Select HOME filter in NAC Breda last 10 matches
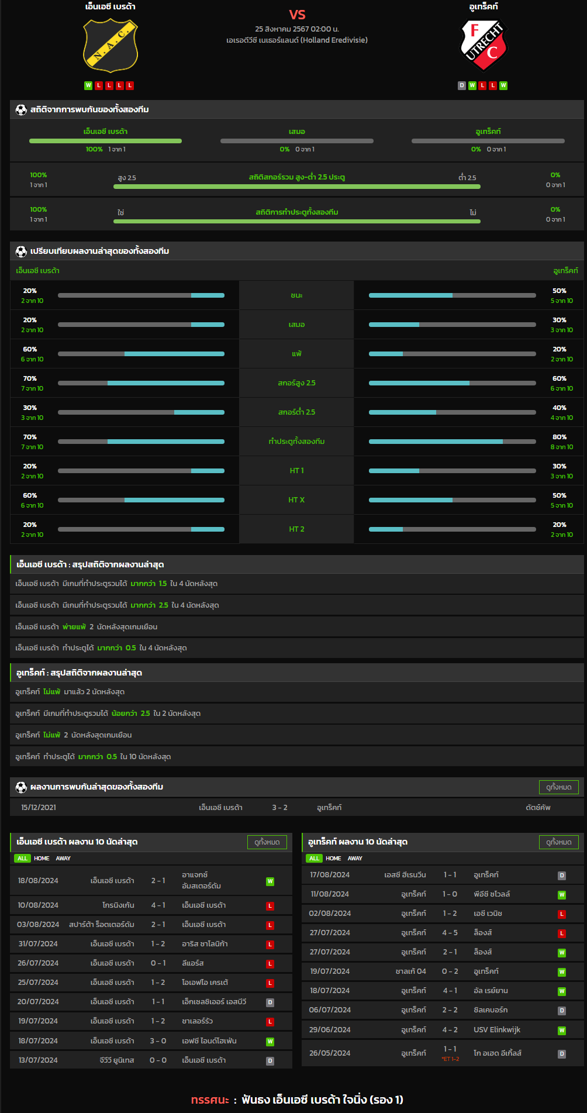 pyautogui.click(x=42, y=859)
